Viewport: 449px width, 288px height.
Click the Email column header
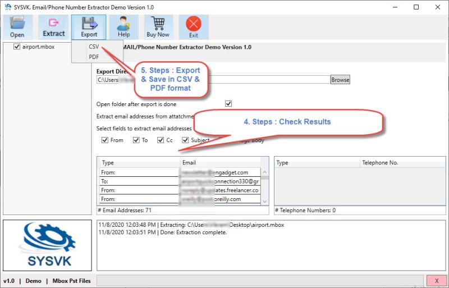pos(221,162)
